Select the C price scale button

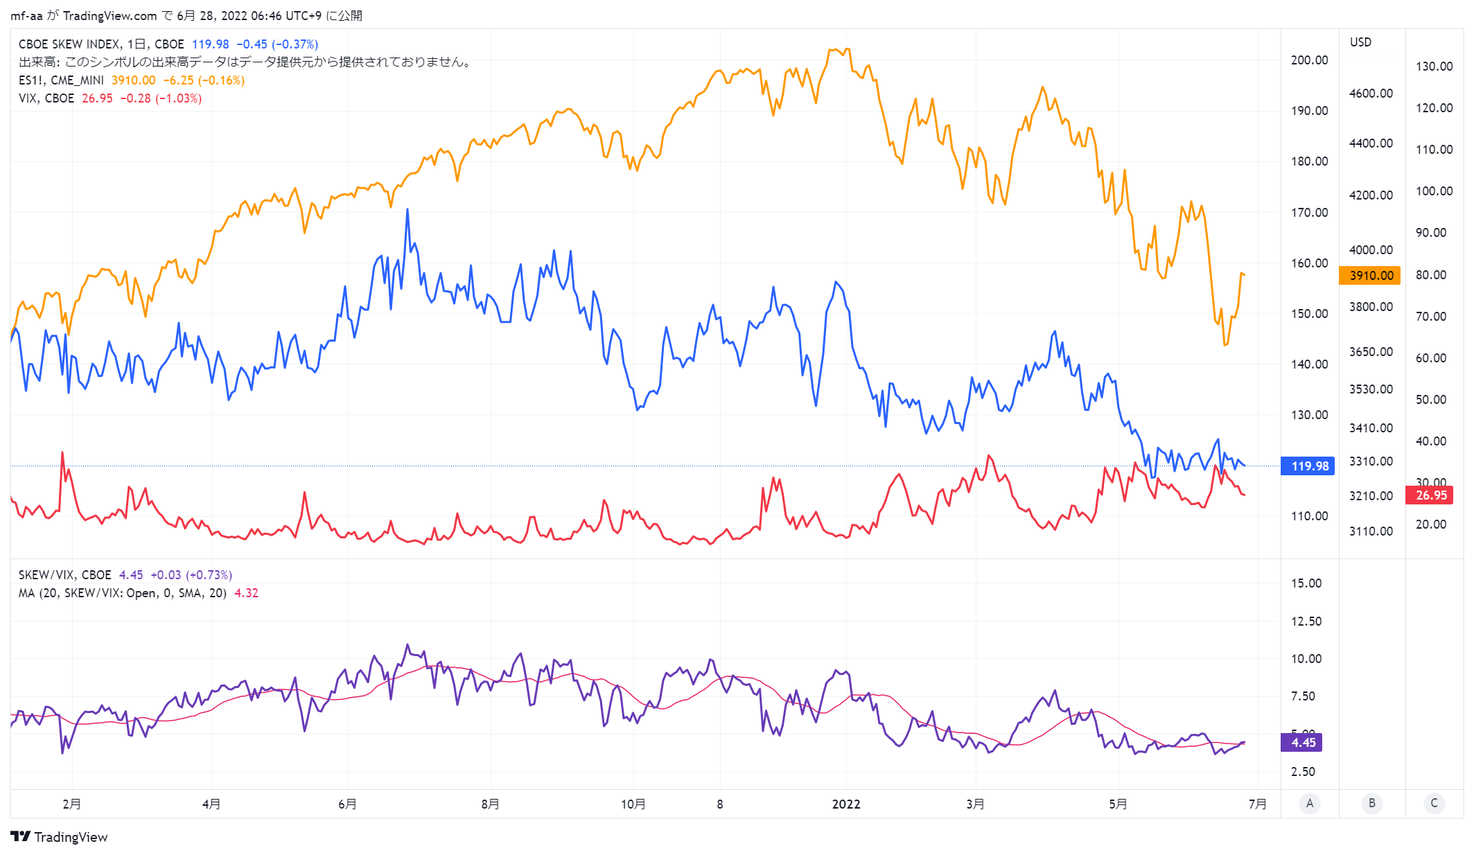pyautogui.click(x=1434, y=803)
